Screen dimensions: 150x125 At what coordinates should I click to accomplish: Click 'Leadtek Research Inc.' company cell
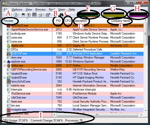[124, 53]
